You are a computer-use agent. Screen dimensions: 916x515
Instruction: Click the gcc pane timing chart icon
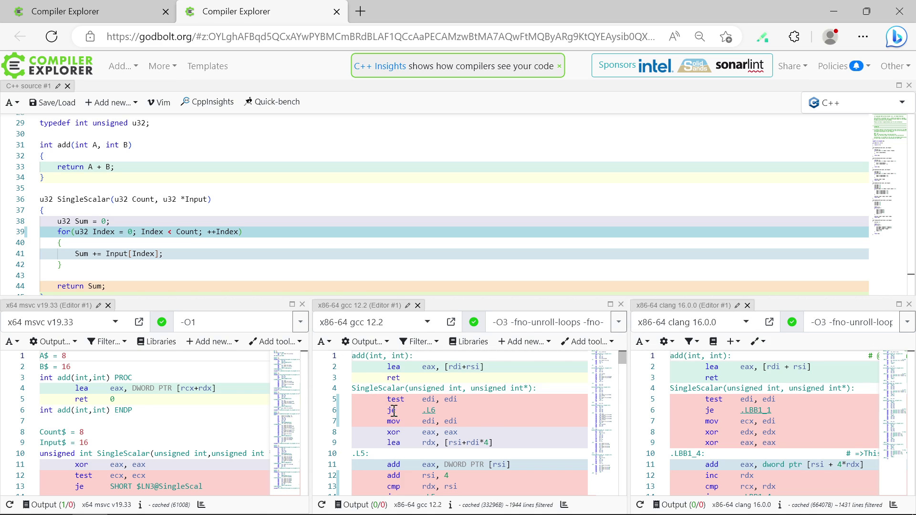[x=564, y=505]
